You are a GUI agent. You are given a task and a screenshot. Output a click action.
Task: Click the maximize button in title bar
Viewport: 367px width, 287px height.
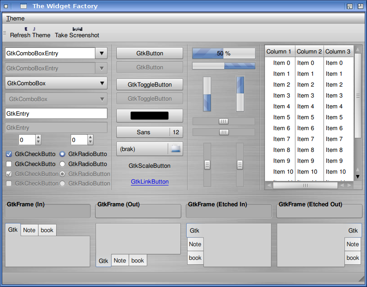click(361, 6)
